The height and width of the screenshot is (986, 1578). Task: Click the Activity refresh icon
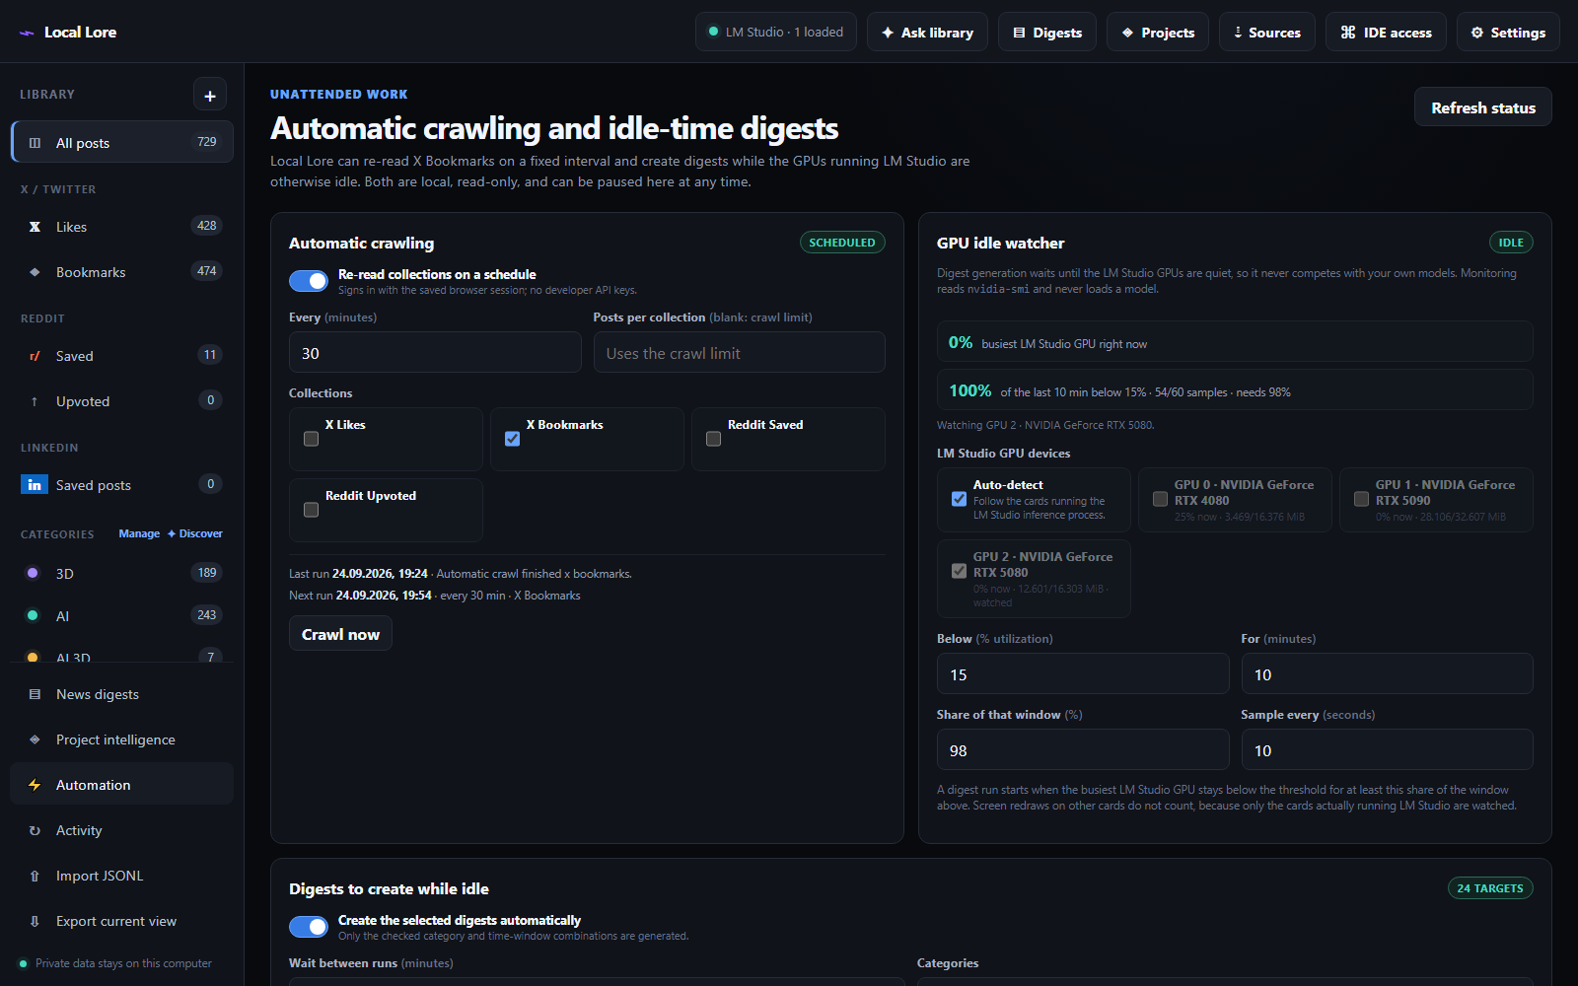coord(35,830)
